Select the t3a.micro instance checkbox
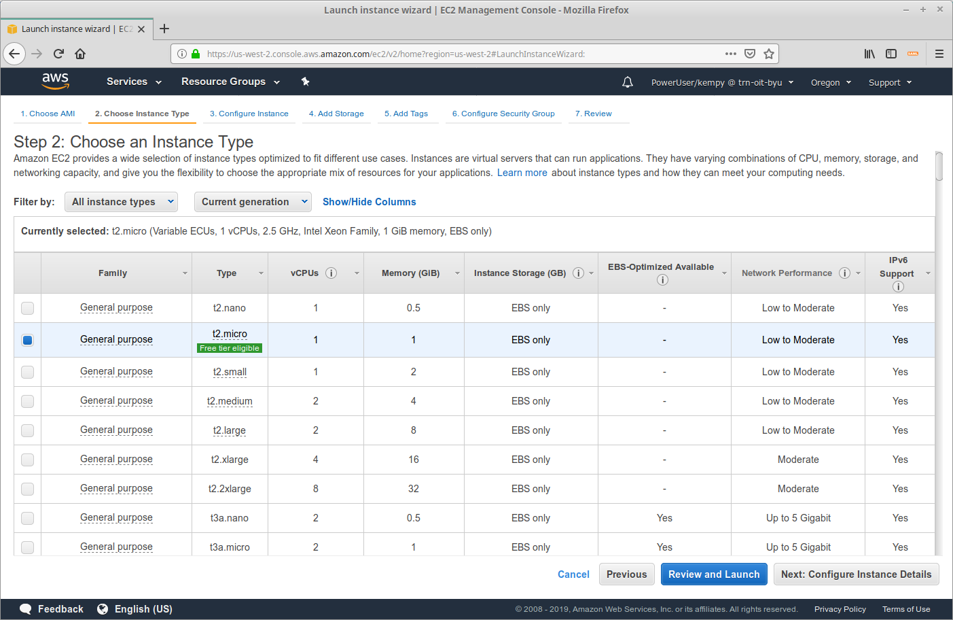The height and width of the screenshot is (620, 953). click(x=27, y=547)
